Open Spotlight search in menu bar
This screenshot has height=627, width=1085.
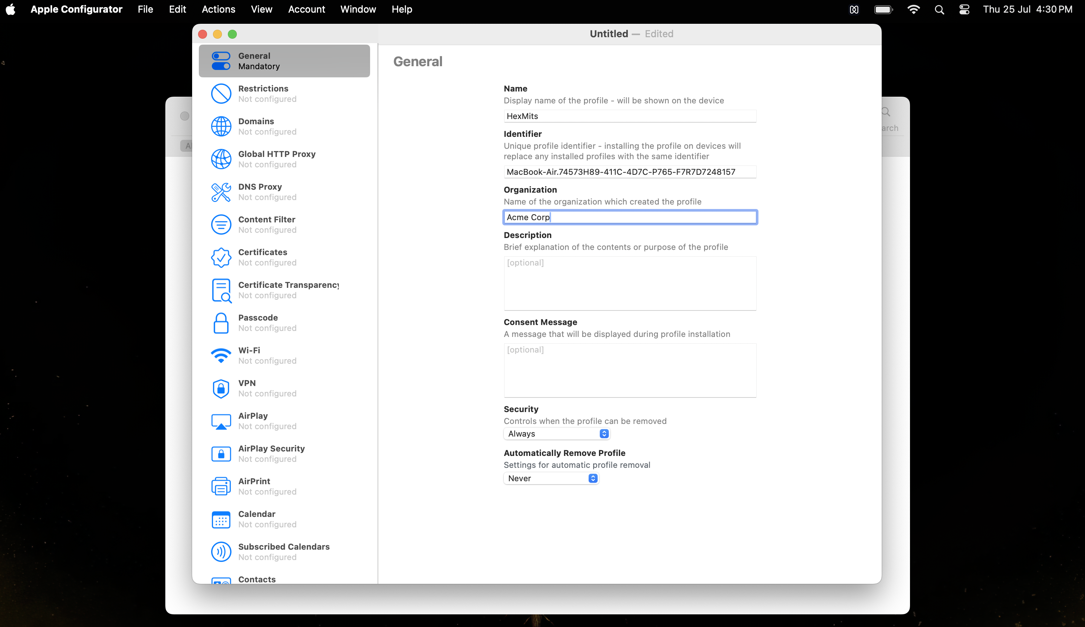coord(939,9)
